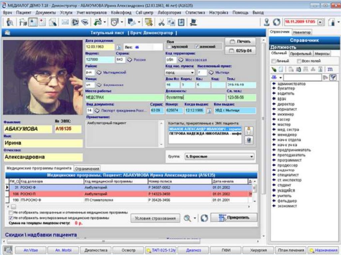Click the scissors icon in the main toolbar
The height and width of the screenshot is (255, 341).
(x=162, y=22)
